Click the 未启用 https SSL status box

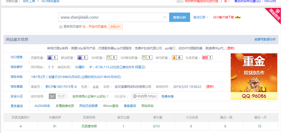pyautogui.click(x=145, y=96)
